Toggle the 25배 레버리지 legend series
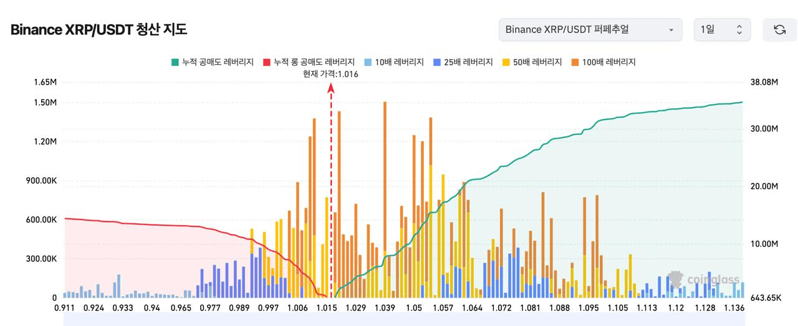 [x=463, y=62]
